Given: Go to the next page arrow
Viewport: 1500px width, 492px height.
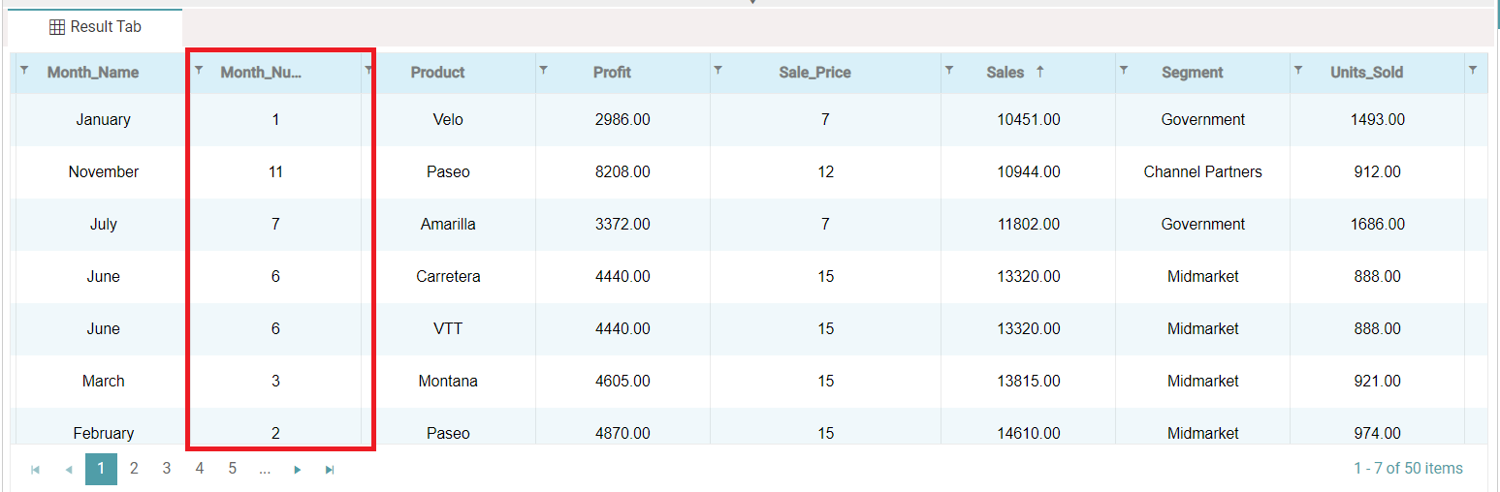Looking at the screenshot, I should (x=298, y=470).
